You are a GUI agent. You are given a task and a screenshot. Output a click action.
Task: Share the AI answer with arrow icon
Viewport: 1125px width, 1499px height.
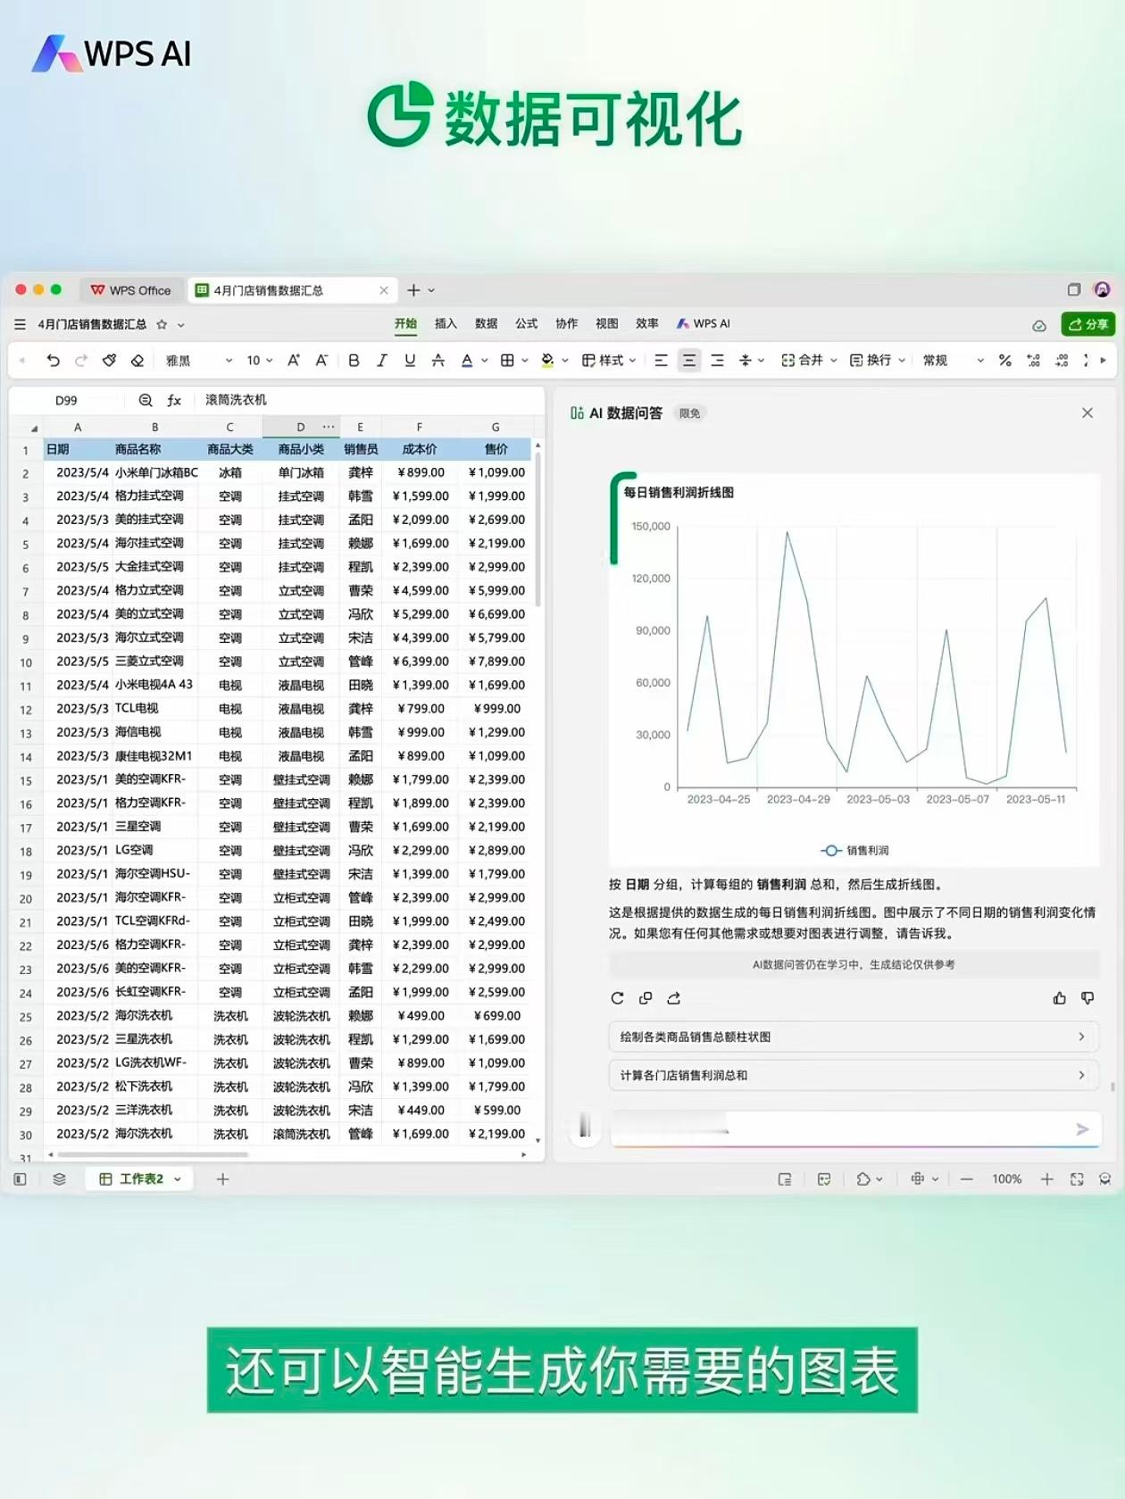[674, 998]
